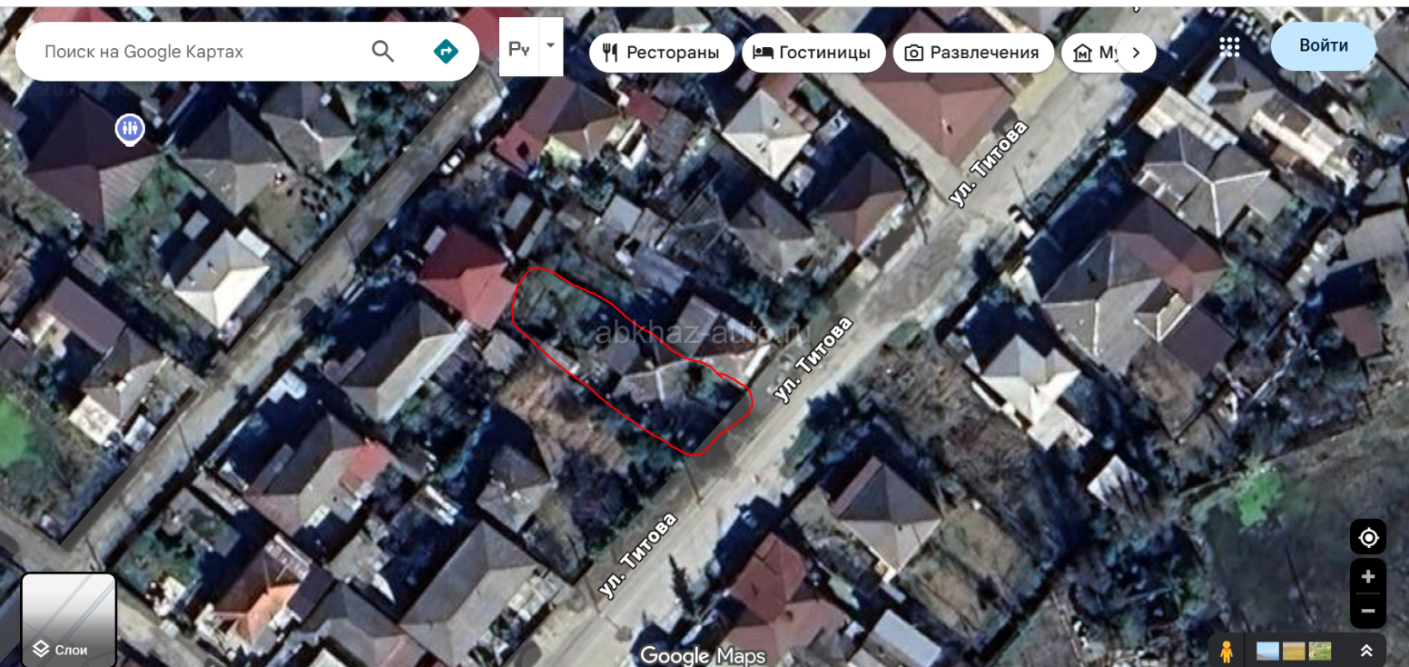The width and height of the screenshot is (1409, 667).
Task: Click the Ру keyboard layout button
Action: [x=519, y=47]
